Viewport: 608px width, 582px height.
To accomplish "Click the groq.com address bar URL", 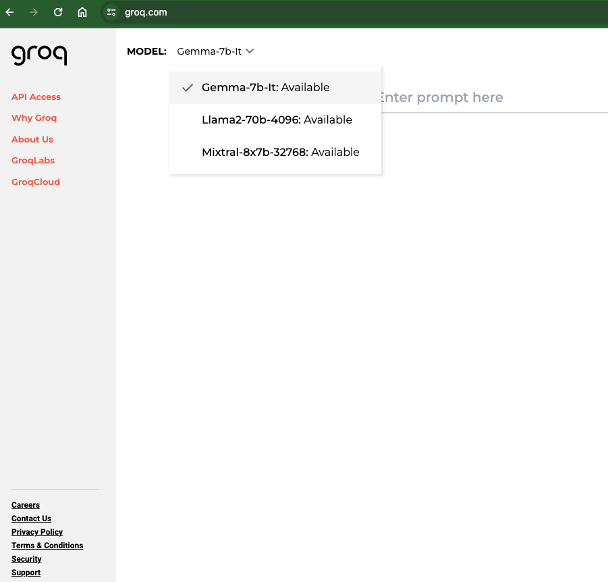I will (x=146, y=12).
